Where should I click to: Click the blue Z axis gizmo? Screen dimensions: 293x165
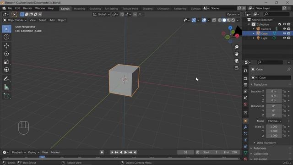point(230,28)
